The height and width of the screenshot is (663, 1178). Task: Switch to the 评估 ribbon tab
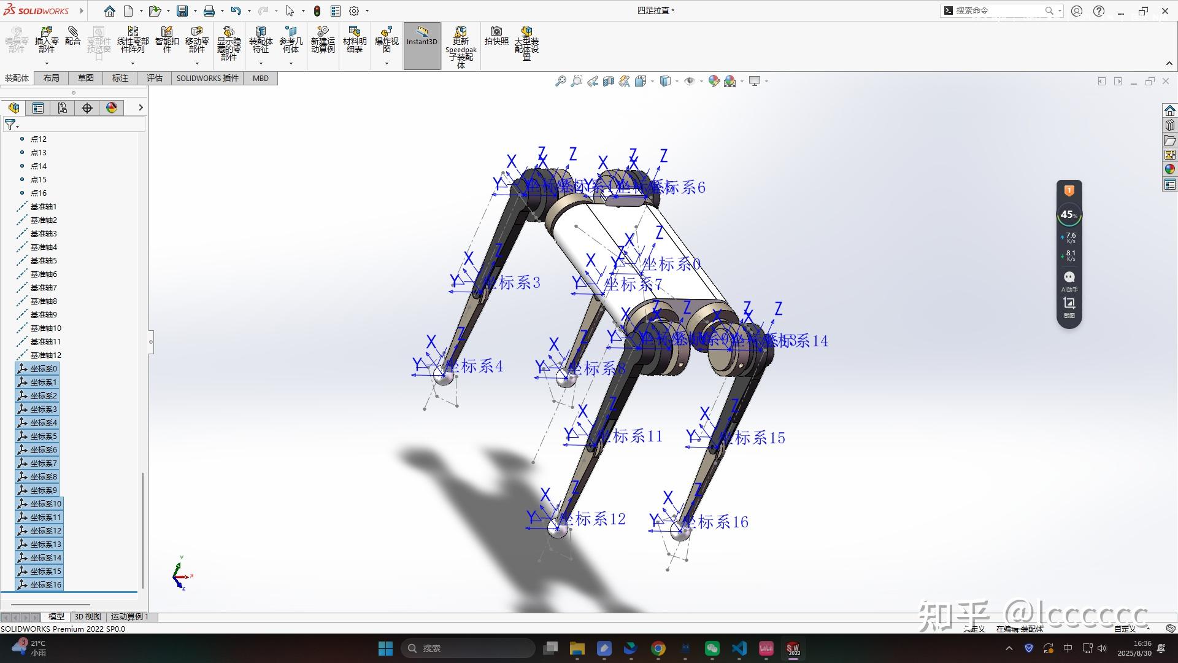click(x=154, y=78)
